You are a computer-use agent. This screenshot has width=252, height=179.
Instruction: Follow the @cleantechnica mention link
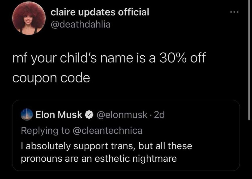coord(108,130)
